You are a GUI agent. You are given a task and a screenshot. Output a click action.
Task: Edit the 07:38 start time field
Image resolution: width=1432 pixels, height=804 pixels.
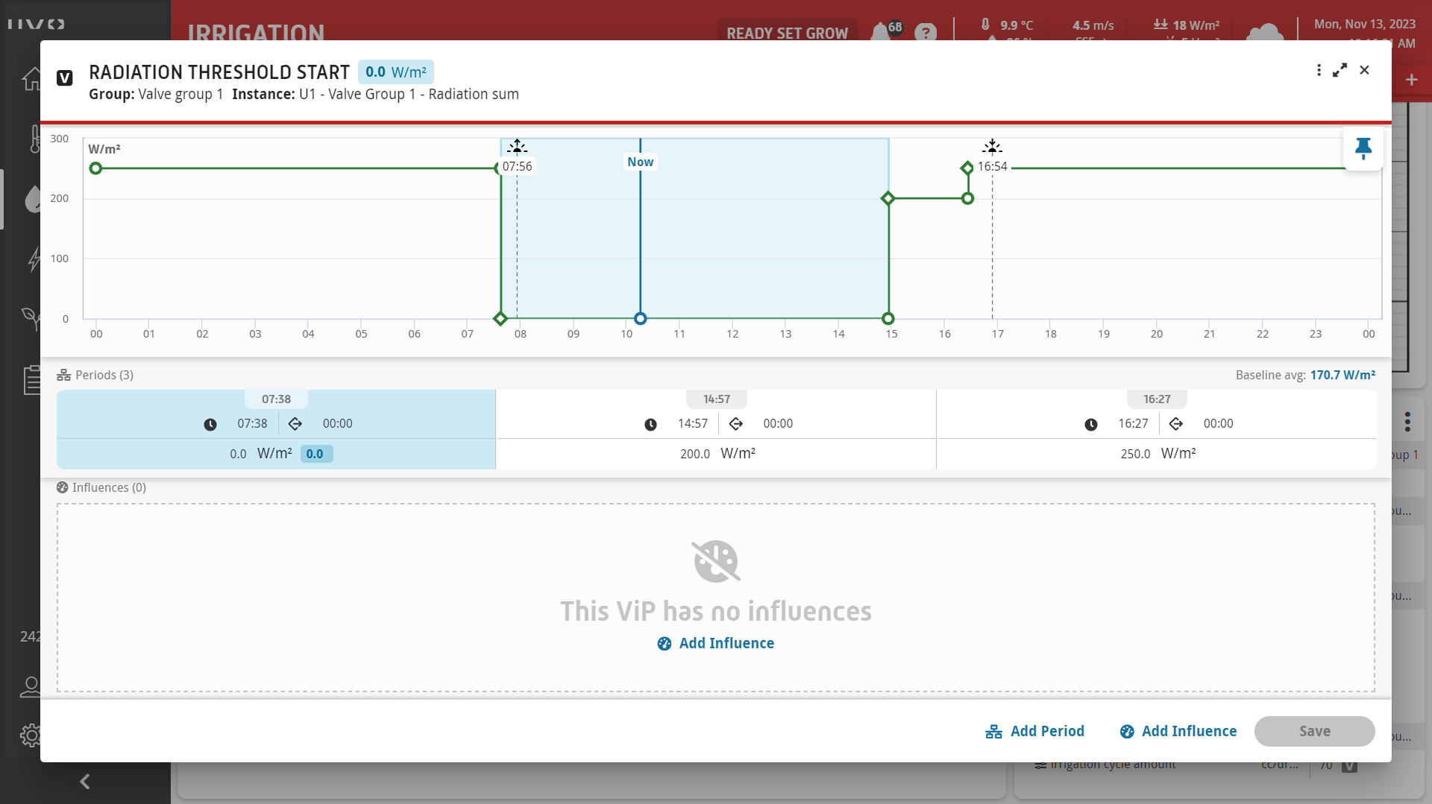[252, 423]
